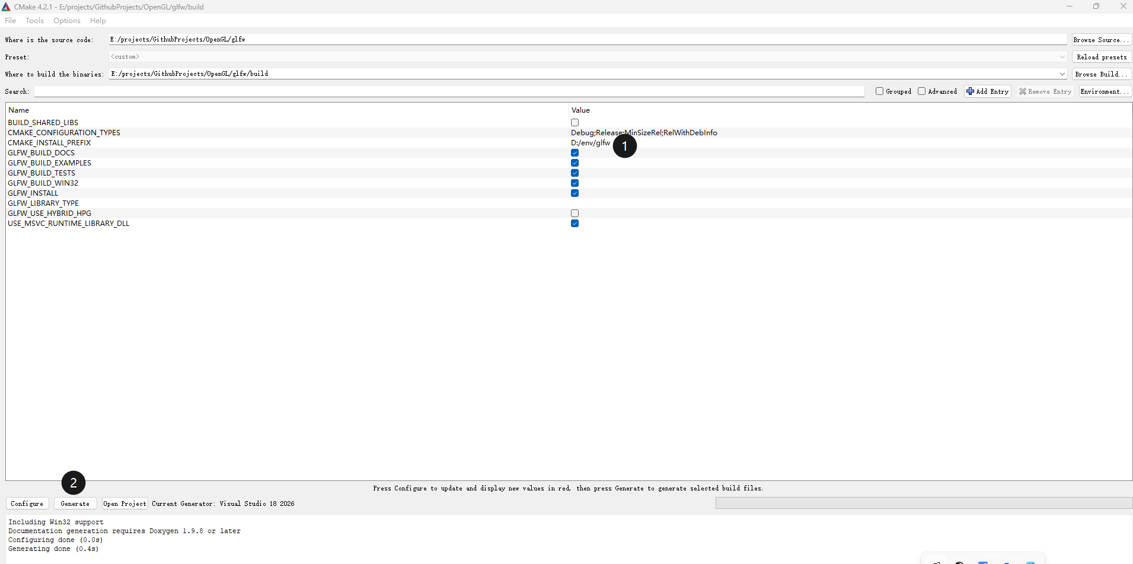Click the 'D:/env/glfw' value
Image resolution: width=1133 pixels, height=564 pixels.
(591, 143)
